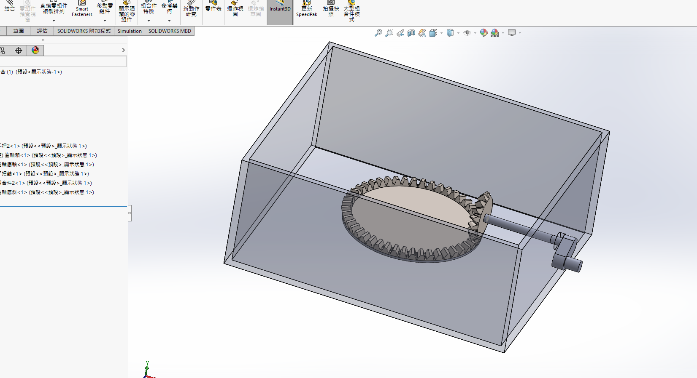Toggle Hide/Show Items eye icon
The height and width of the screenshot is (378, 697).
pos(467,33)
